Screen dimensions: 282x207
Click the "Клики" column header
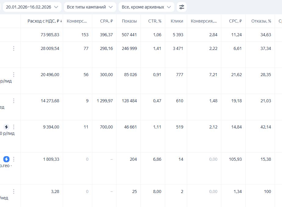tap(177, 21)
